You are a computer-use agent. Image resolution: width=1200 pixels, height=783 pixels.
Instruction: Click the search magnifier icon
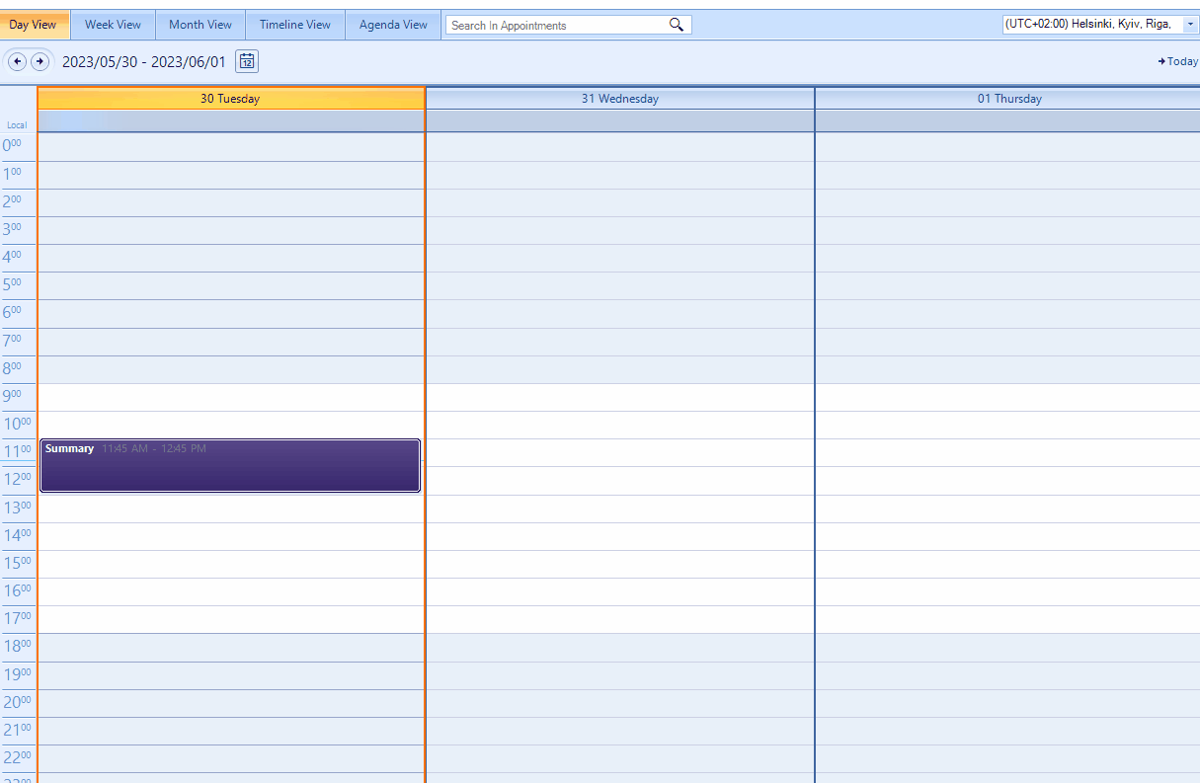pyautogui.click(x=676, y=25)
